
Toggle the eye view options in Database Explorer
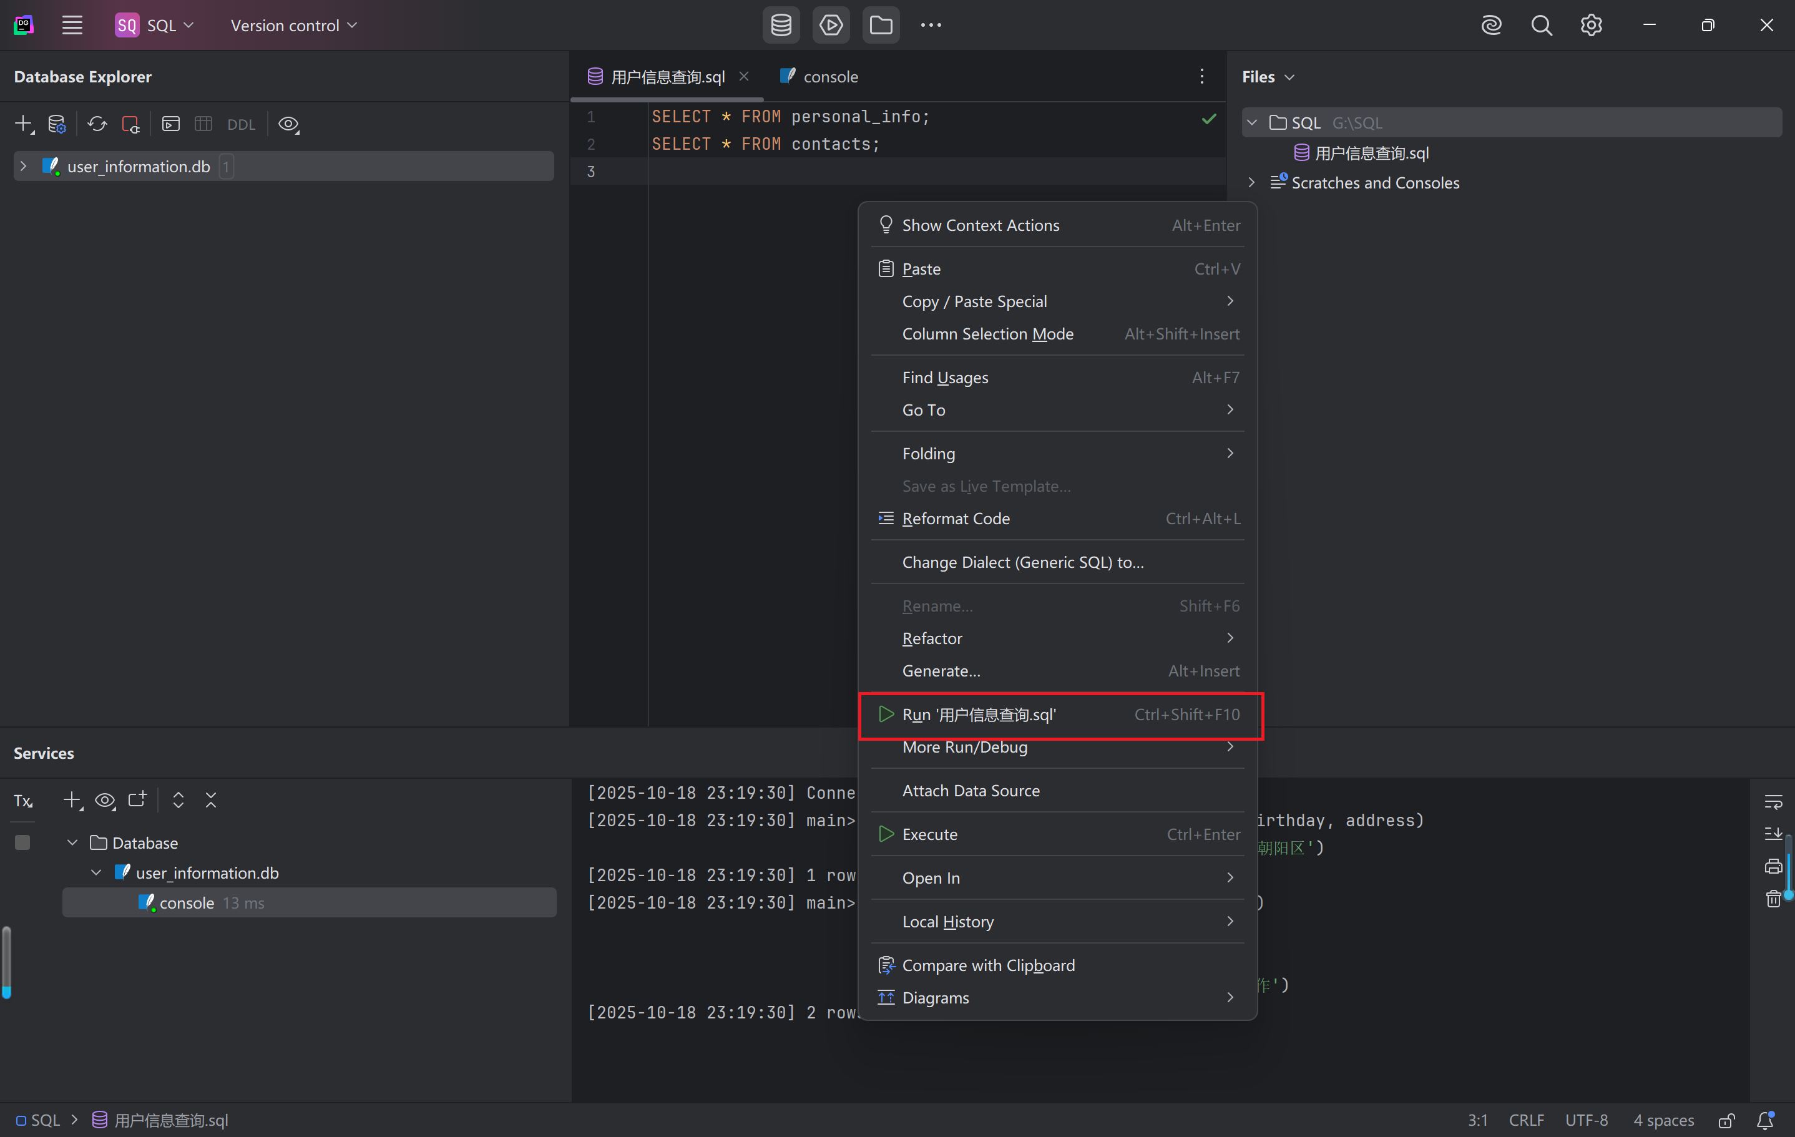click(x=288, y=124)
